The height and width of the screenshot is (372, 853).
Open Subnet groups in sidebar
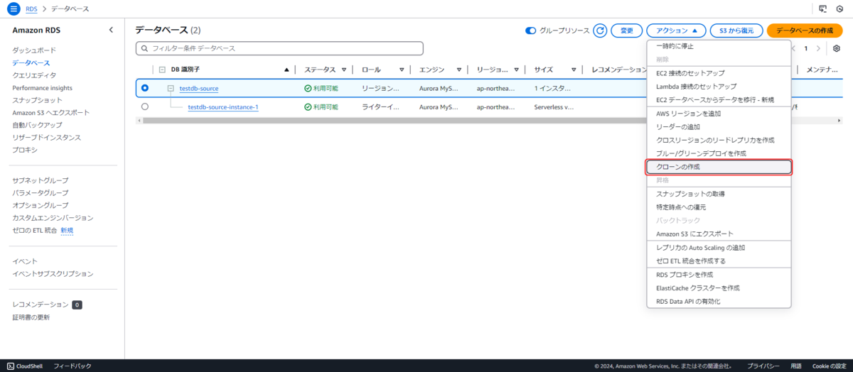(x=40, y=180)
